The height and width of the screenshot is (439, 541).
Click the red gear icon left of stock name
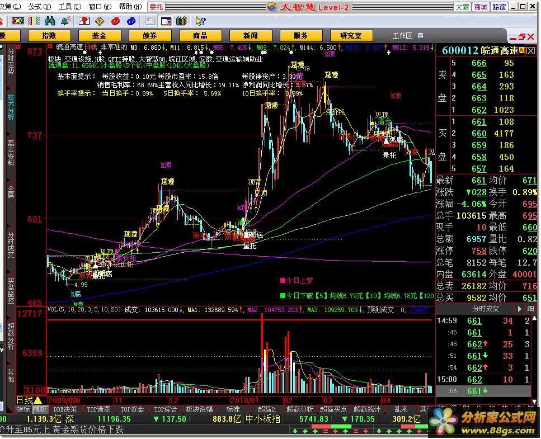[50, 46]
